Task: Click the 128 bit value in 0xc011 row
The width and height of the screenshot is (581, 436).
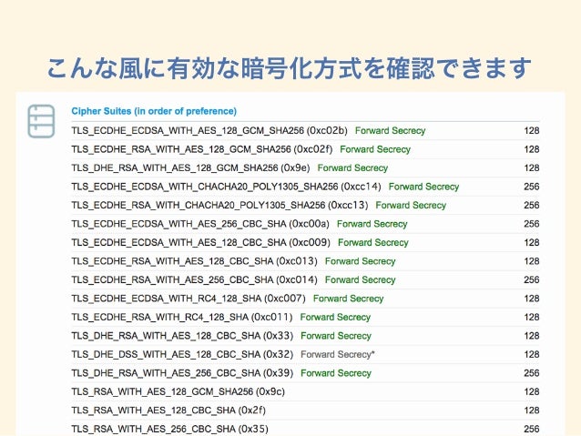Action: pos(532,317)
